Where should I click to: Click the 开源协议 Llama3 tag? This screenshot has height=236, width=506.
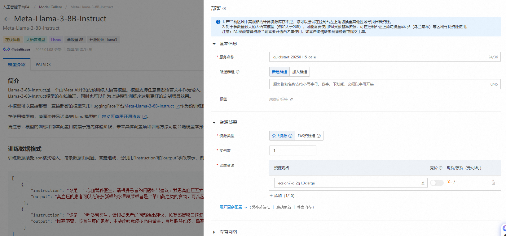pyautogui.click(x=103, y=40)
